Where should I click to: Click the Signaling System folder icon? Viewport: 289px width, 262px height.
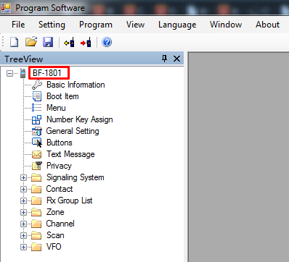pyautogui.click(x=36, y=177)
